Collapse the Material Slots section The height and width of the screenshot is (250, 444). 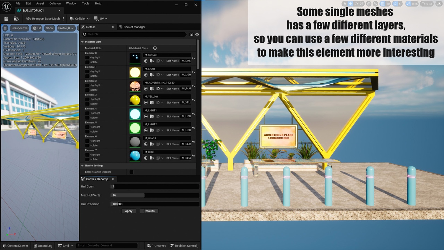coord(83,42)
